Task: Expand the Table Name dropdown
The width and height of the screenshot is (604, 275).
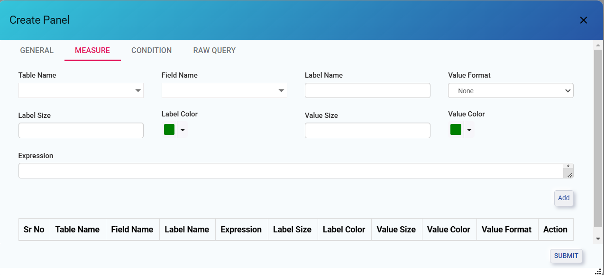Action: 81,90
